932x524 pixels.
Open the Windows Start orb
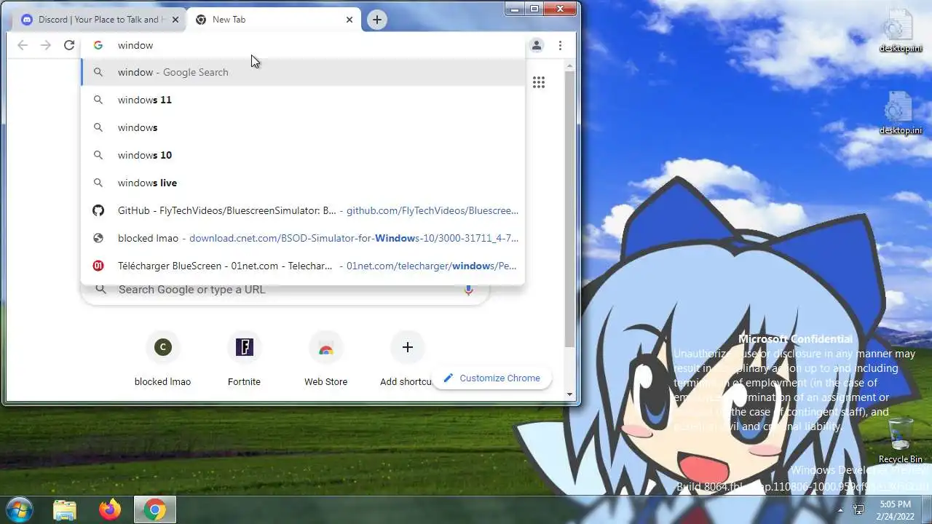click(x=19, y=509)
